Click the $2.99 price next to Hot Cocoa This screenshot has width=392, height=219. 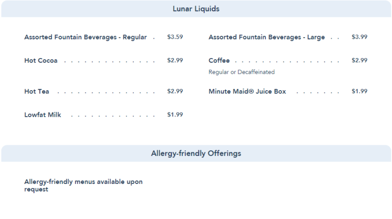(x=175, y=61)
